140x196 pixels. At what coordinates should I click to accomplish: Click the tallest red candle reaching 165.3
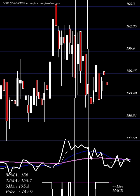(56, 15)
